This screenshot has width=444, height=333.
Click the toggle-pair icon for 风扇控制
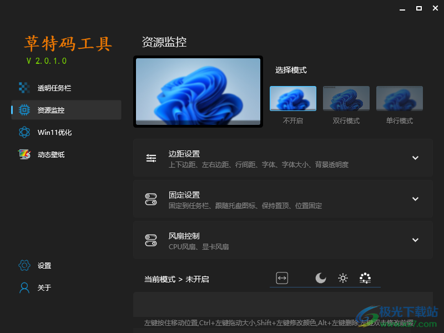(151, 240)
